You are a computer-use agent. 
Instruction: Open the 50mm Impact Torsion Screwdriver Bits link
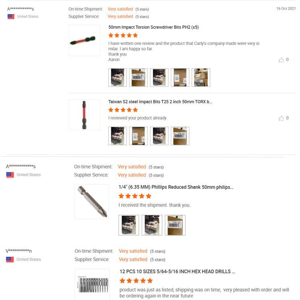154,27
